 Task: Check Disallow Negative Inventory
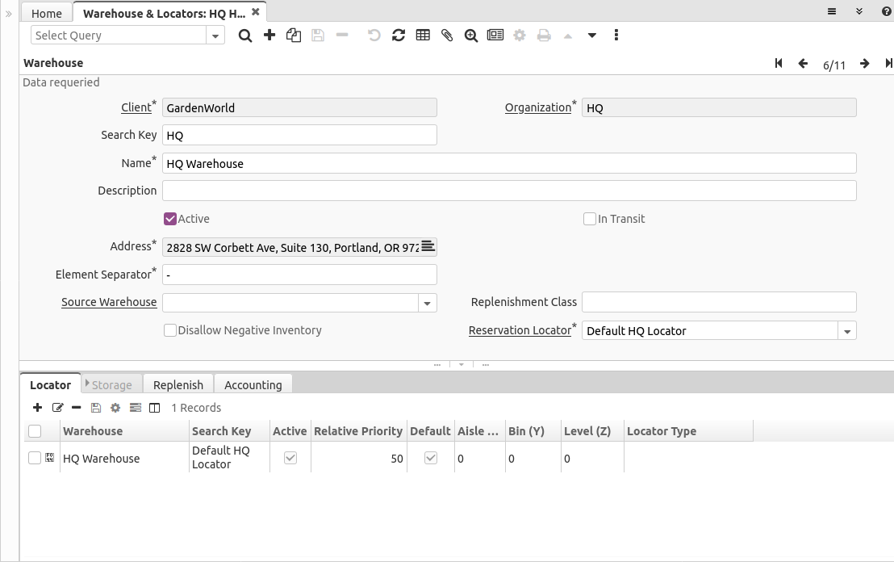pyautogui.click(x=170, y=330)
